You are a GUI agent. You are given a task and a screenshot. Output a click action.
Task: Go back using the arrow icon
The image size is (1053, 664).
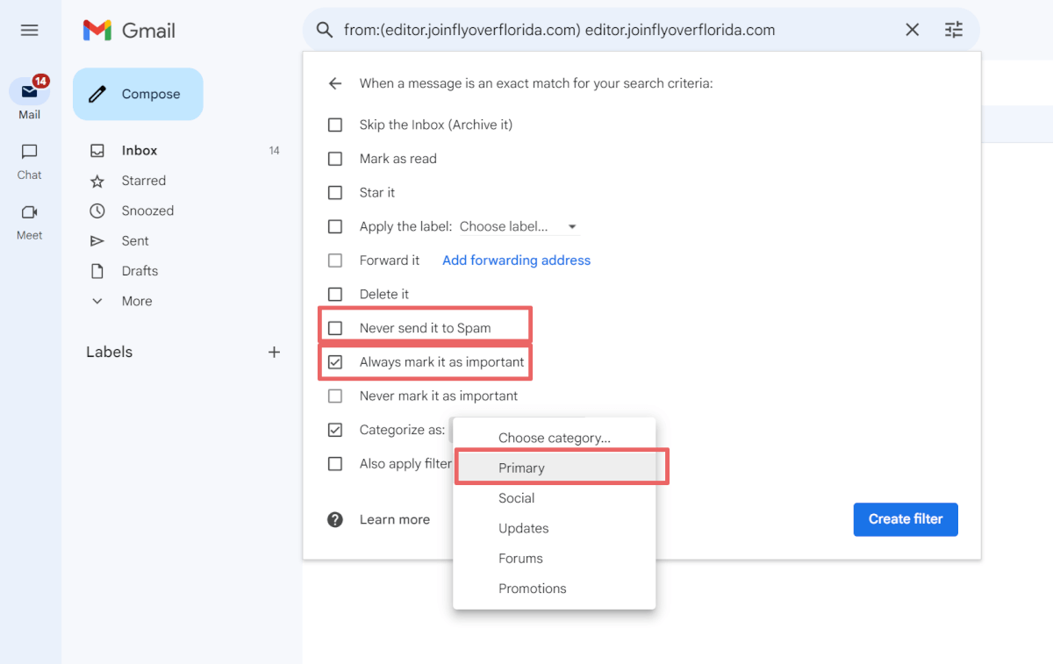tap(335, 84)
